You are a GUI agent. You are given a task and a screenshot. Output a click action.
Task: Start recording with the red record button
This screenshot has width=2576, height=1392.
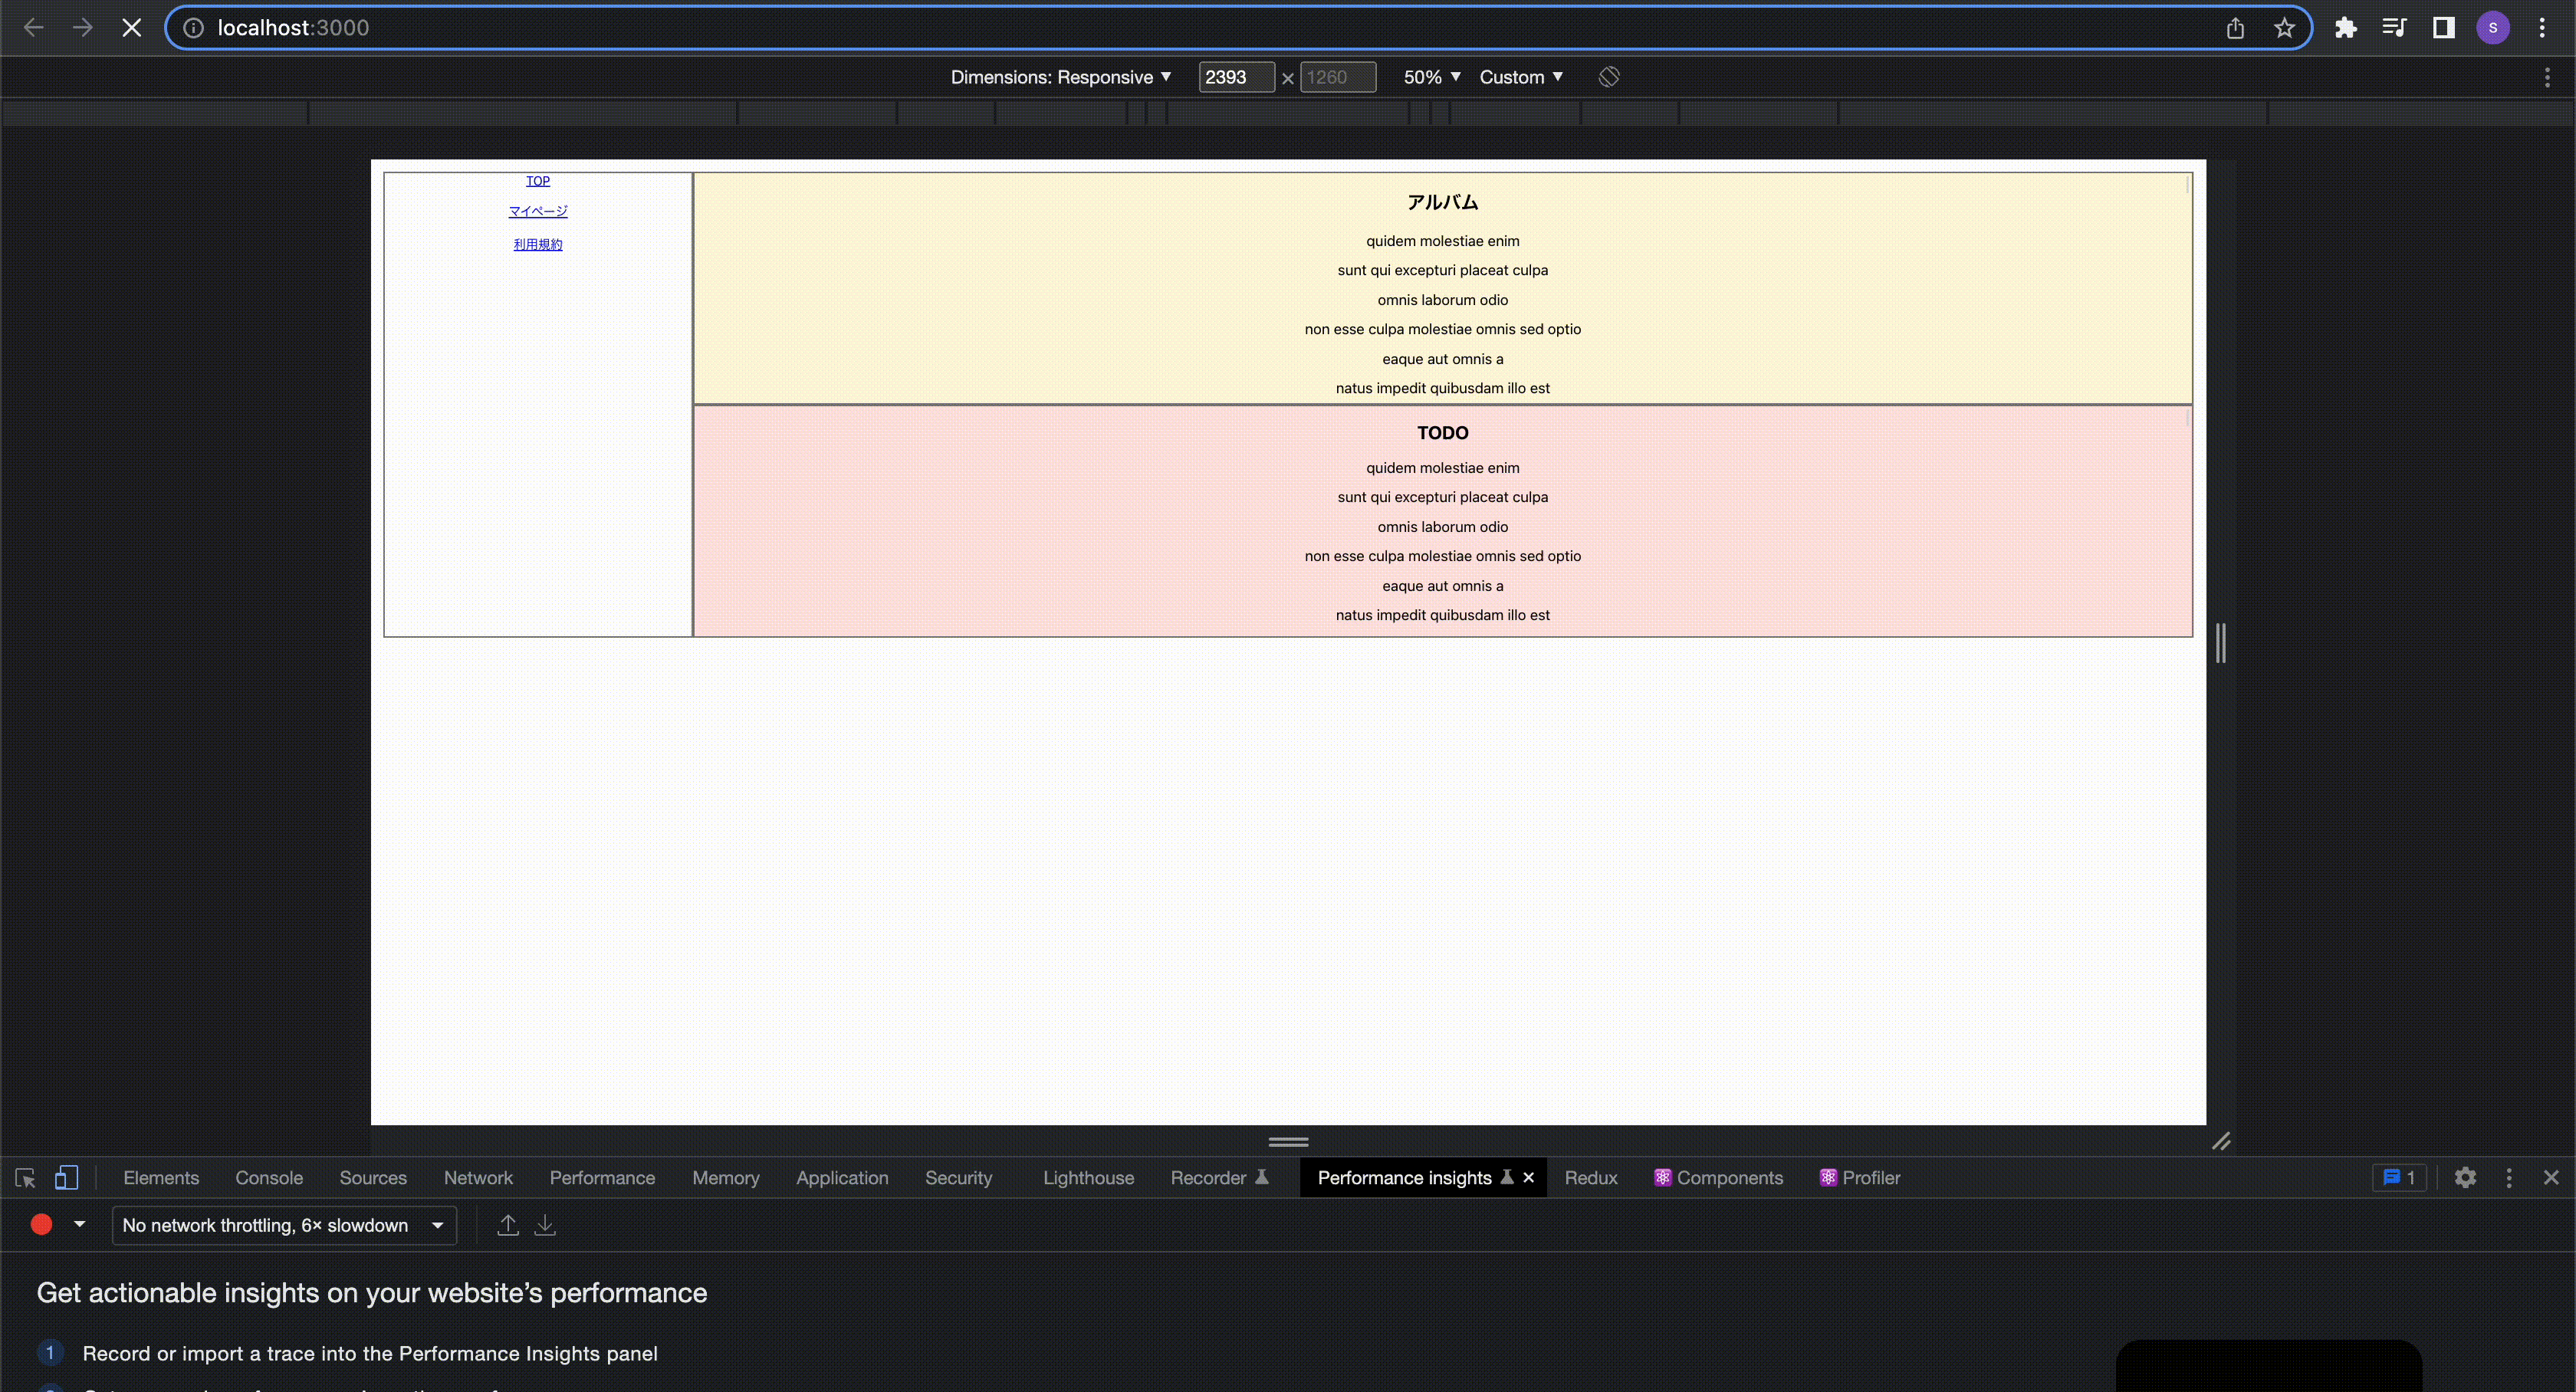point(41,1225)
